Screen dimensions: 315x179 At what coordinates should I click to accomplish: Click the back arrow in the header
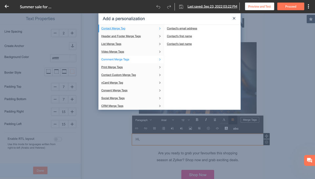(x=7, y=7)
